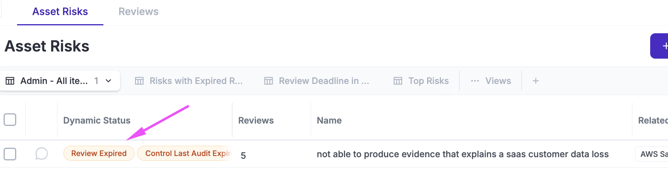Click table icon for Risks with Expired view

[x=139, y=81]
